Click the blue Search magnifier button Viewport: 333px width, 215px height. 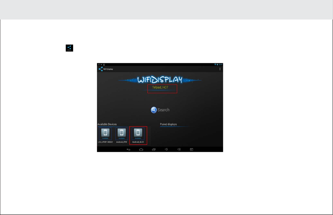154,110
